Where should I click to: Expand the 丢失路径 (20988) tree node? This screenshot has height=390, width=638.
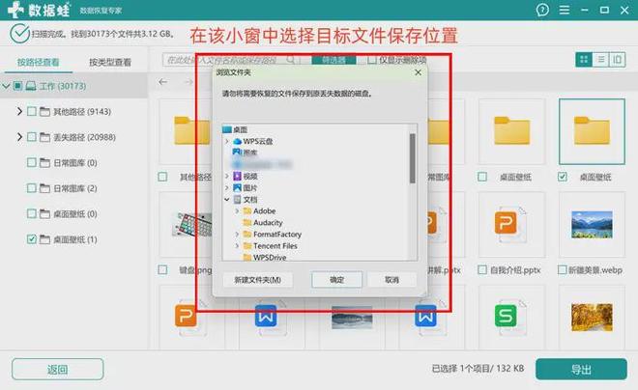click(19, 137)
